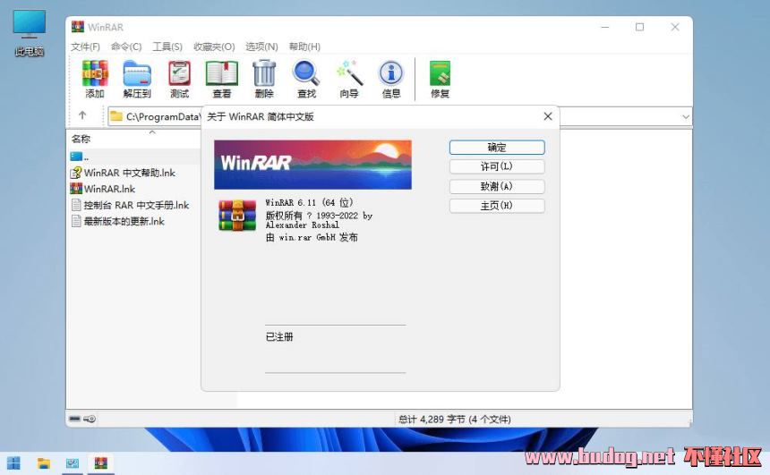
Task: Open the 工具(S) menu
Action: coord(167,47)
